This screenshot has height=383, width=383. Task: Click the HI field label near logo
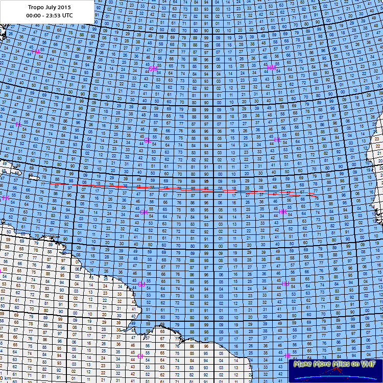tap(288, 355)
